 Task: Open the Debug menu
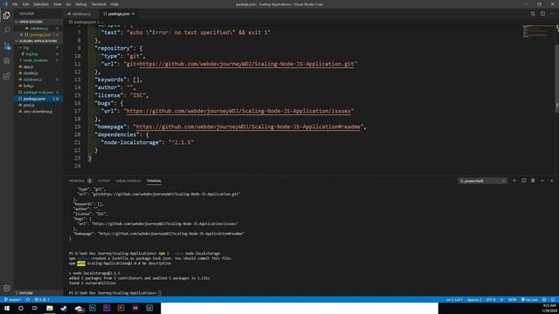(81, 4)
